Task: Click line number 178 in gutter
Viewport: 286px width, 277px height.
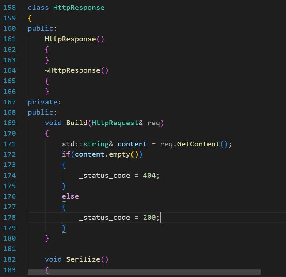Action: click(x=9, y=218)
